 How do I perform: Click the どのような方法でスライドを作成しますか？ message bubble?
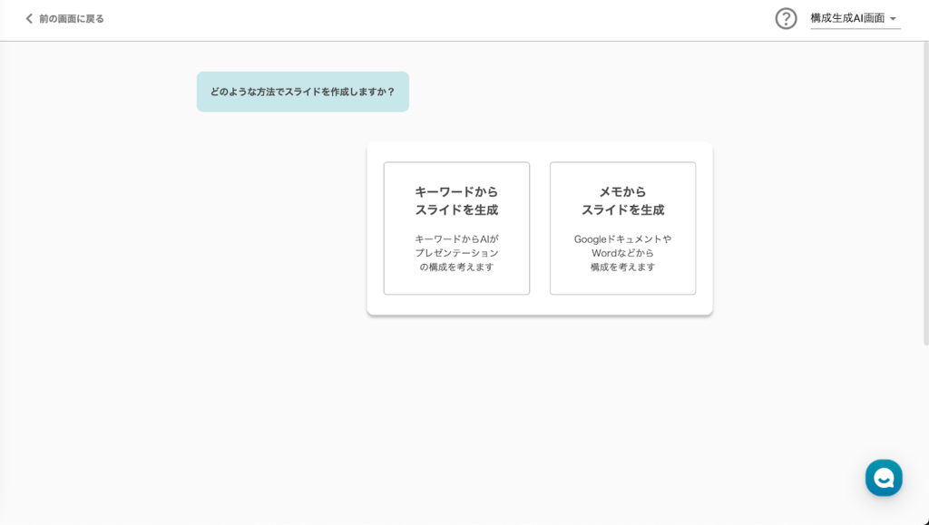[302, 92]
